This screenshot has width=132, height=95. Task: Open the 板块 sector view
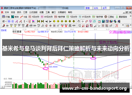(15, 17)
